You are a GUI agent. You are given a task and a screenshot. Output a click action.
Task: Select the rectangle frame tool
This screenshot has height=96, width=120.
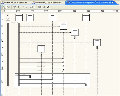pyautogui.click(x=31, y=7)
